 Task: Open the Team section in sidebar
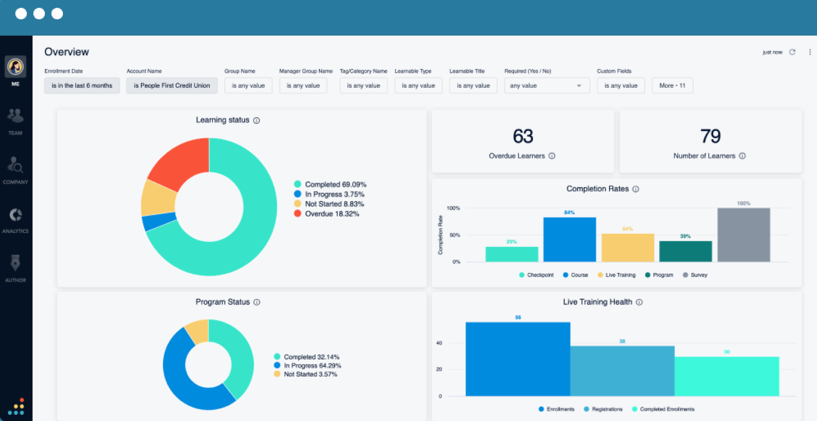point(15,116)
